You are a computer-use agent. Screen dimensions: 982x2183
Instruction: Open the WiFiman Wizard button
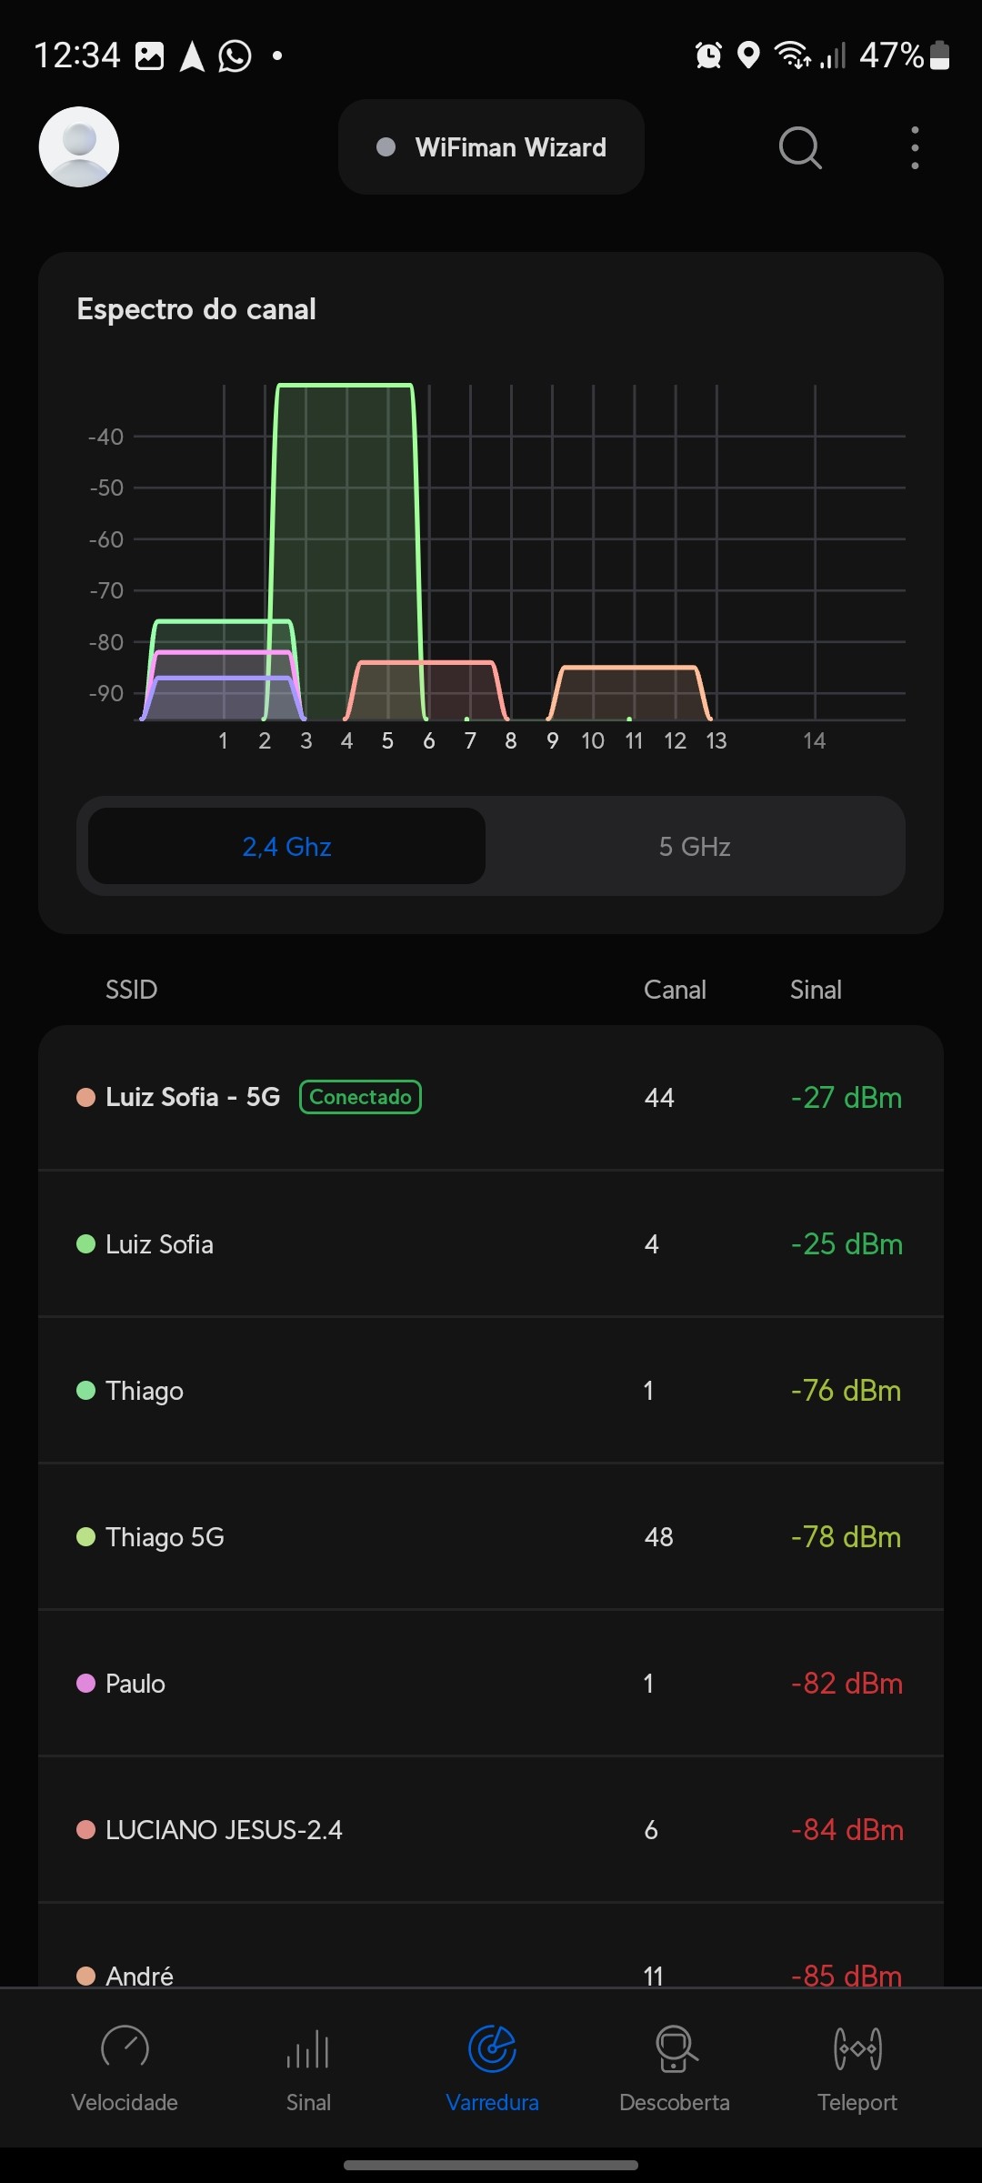(491, 147)
